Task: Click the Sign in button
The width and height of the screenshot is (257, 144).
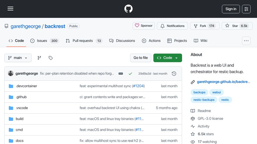Action: click(x=231, y=9)
